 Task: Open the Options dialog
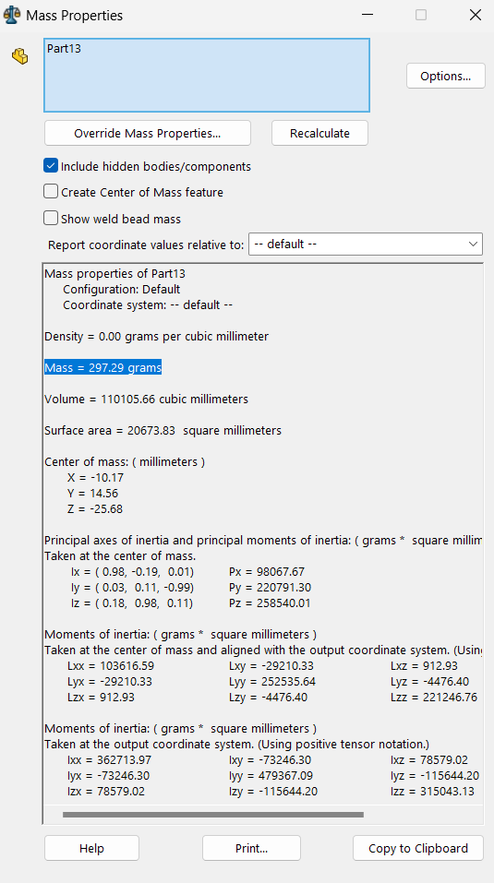coord(446,76)
